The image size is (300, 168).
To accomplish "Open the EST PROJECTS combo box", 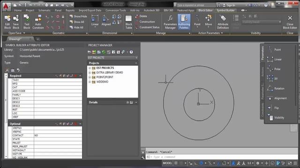I will coord(112,57).
